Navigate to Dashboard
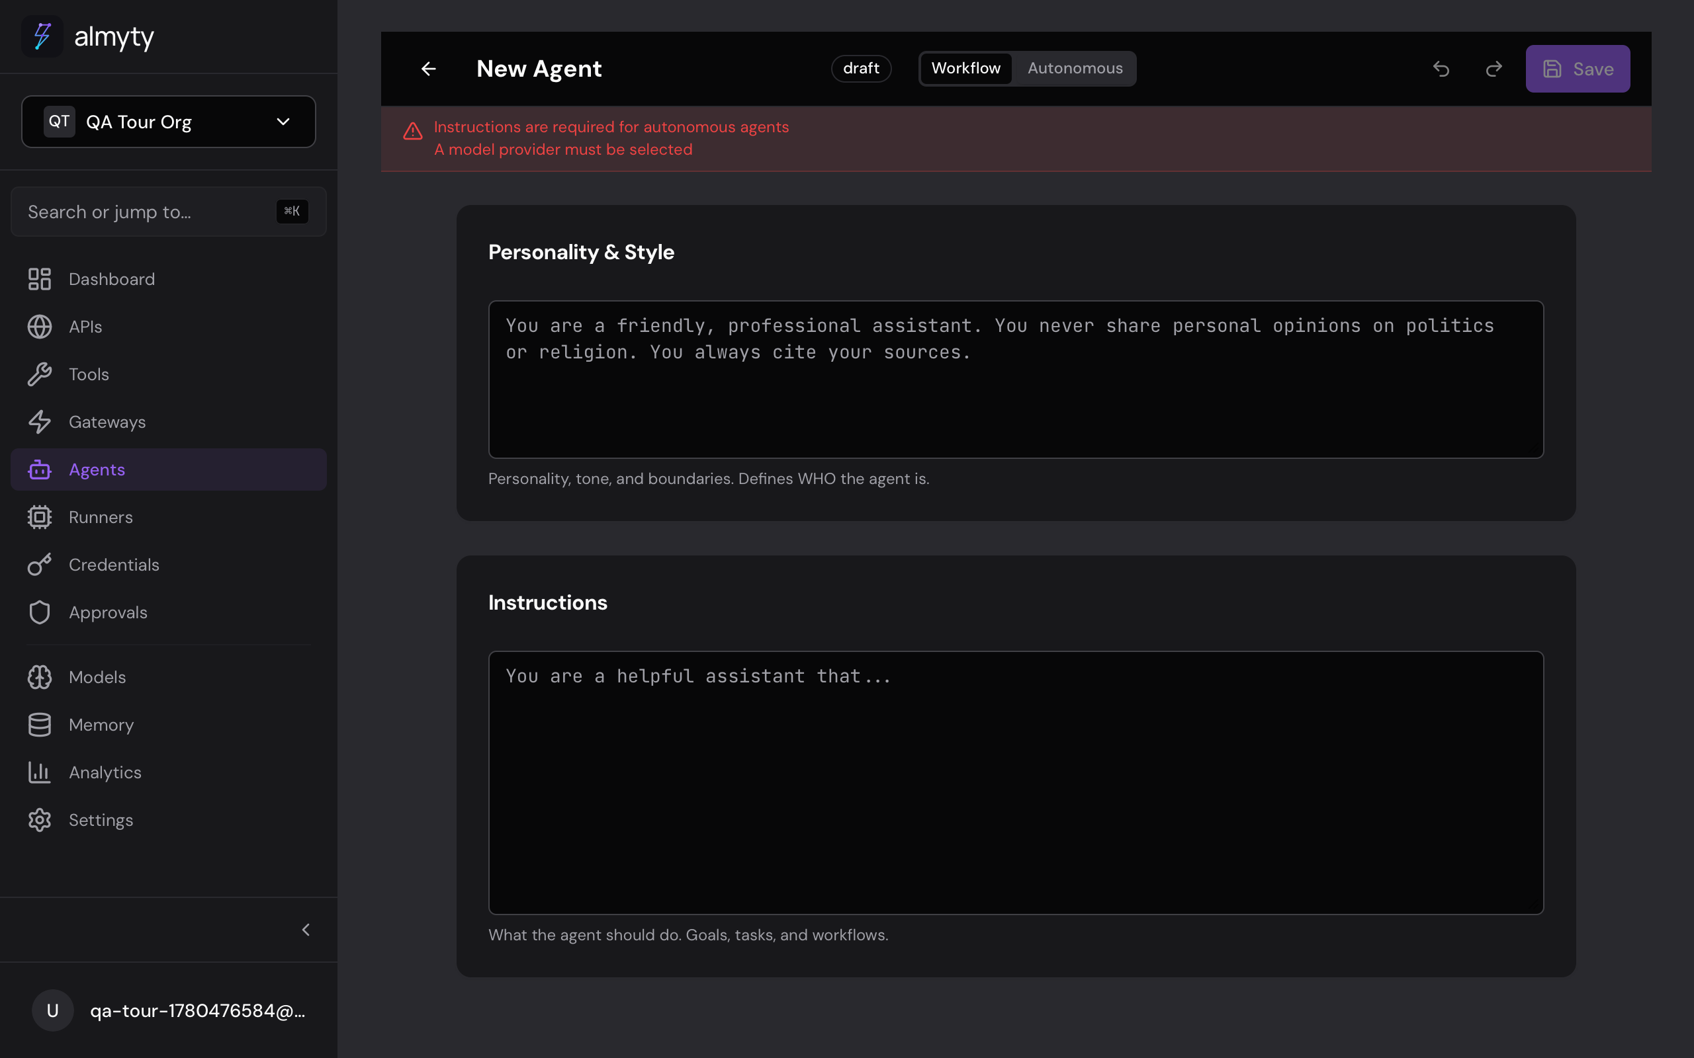Image resolution: width=1694 pixels, height=1058 pixels. [169, 279]
